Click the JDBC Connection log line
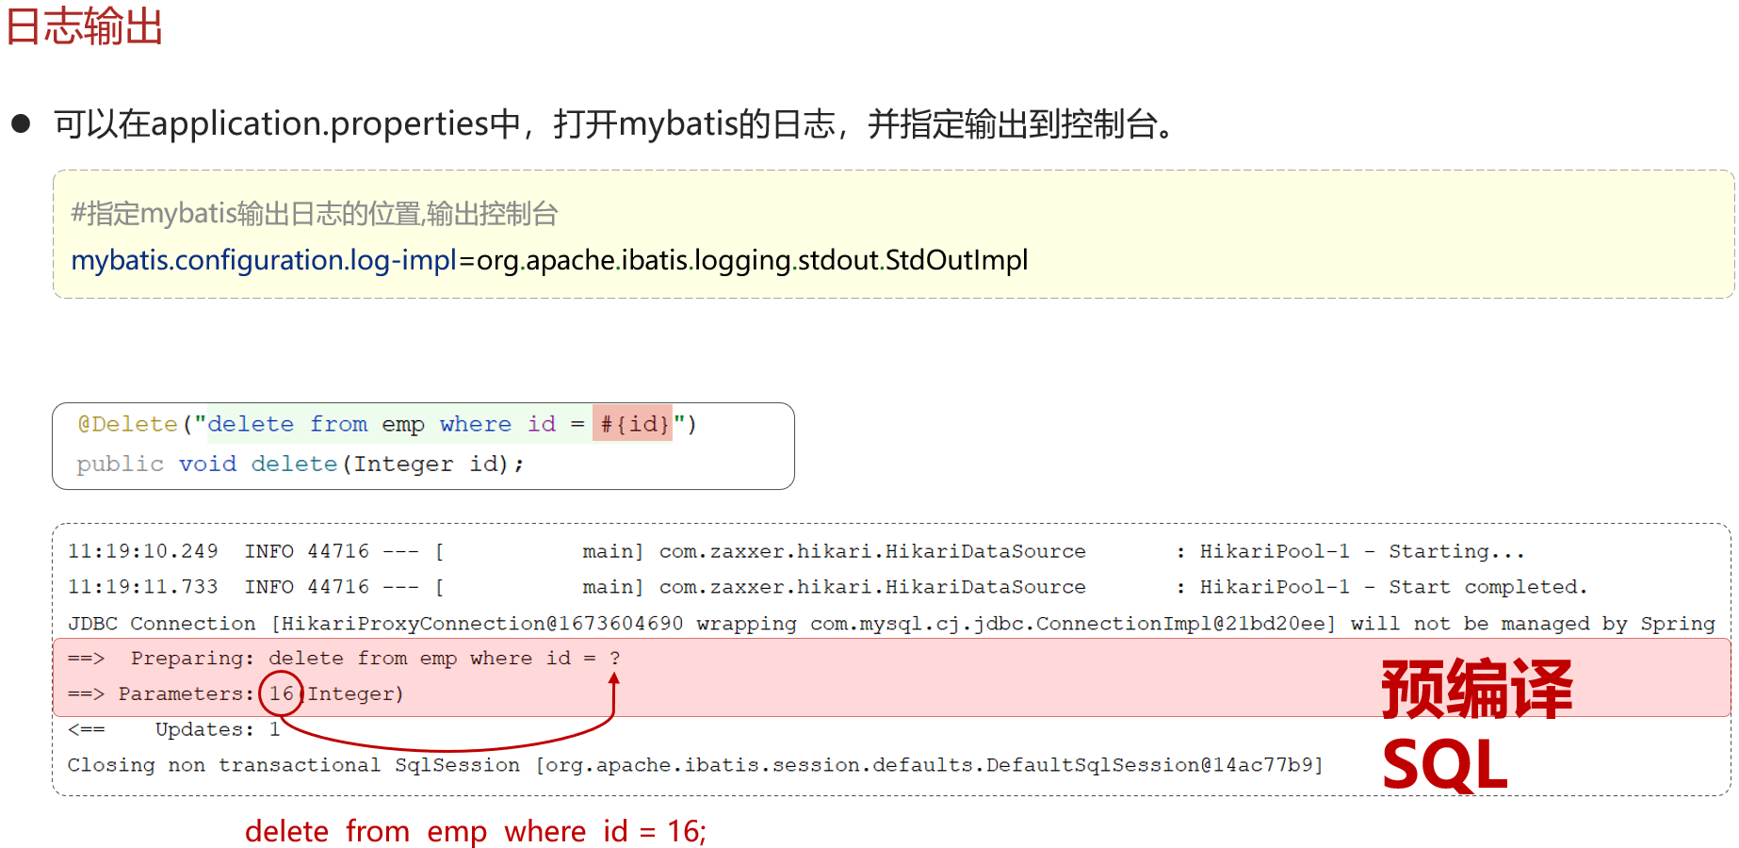 [891, 623]
